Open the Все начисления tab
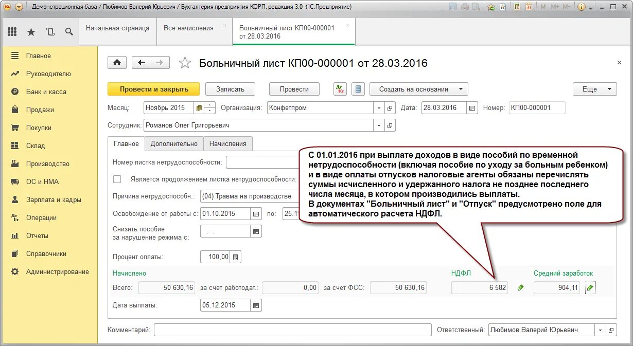This screenshot has height=346, width=633. [188, 28]
